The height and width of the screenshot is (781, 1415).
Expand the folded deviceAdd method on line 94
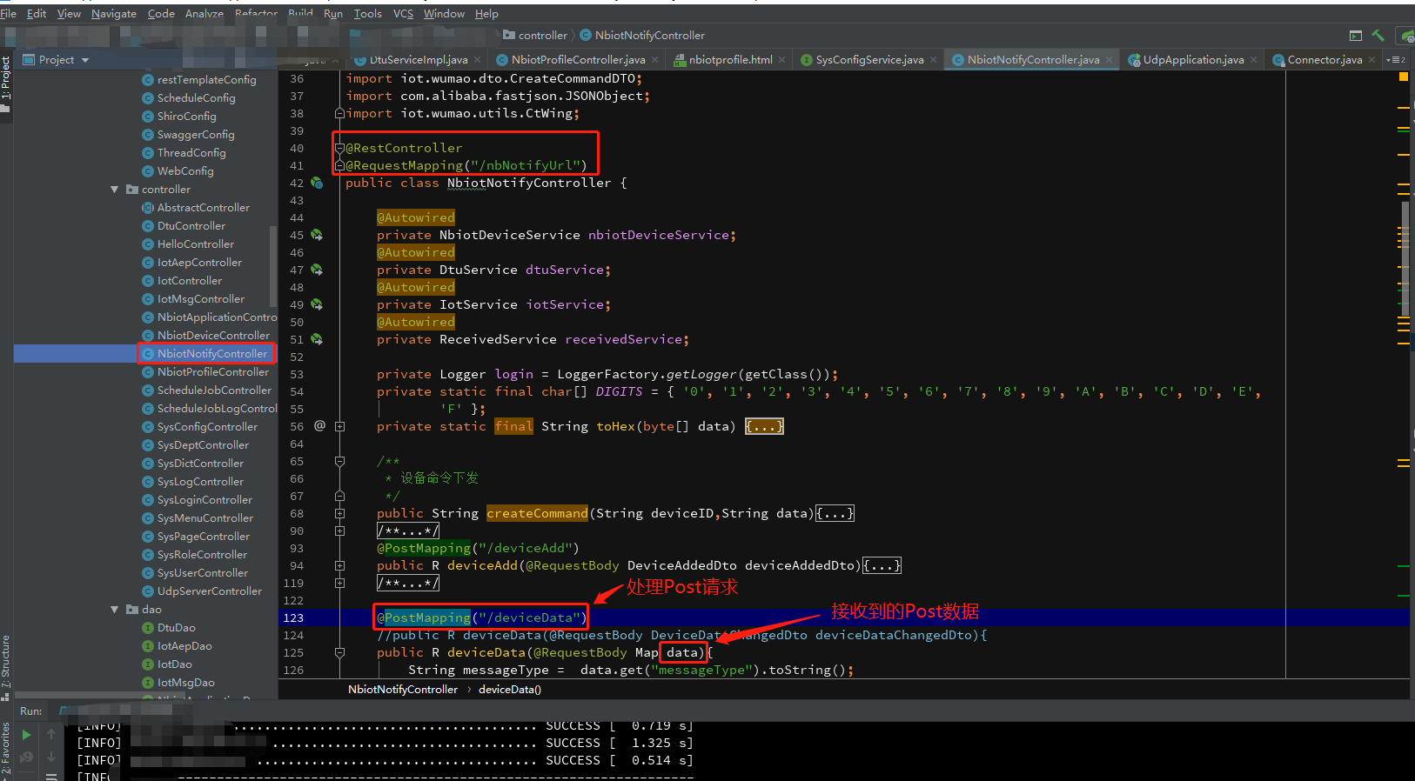point(339,565)
